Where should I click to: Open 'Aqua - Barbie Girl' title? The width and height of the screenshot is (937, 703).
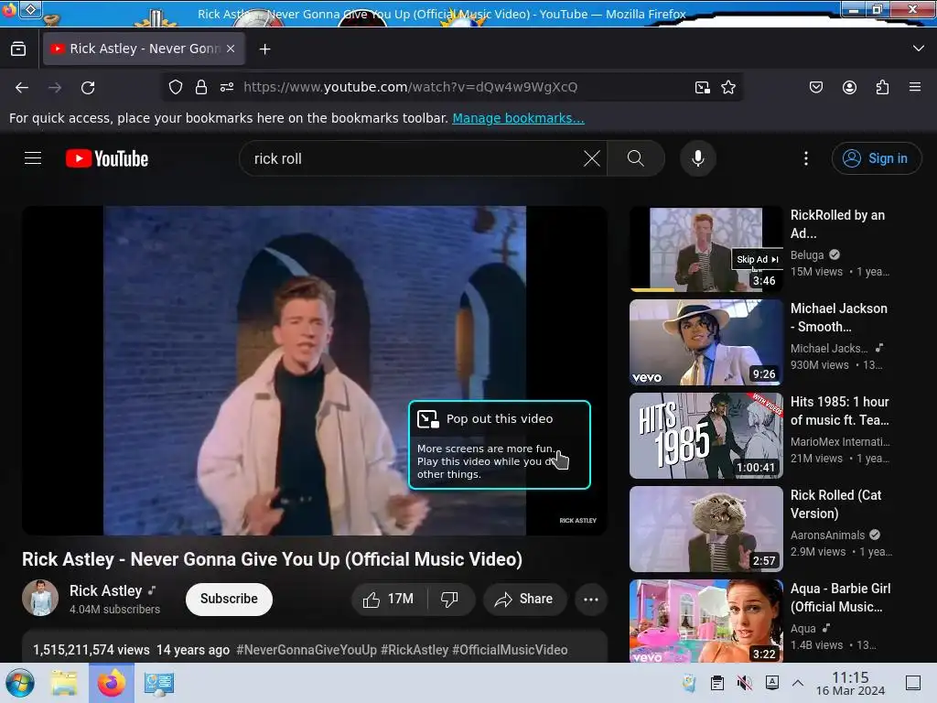840,597
